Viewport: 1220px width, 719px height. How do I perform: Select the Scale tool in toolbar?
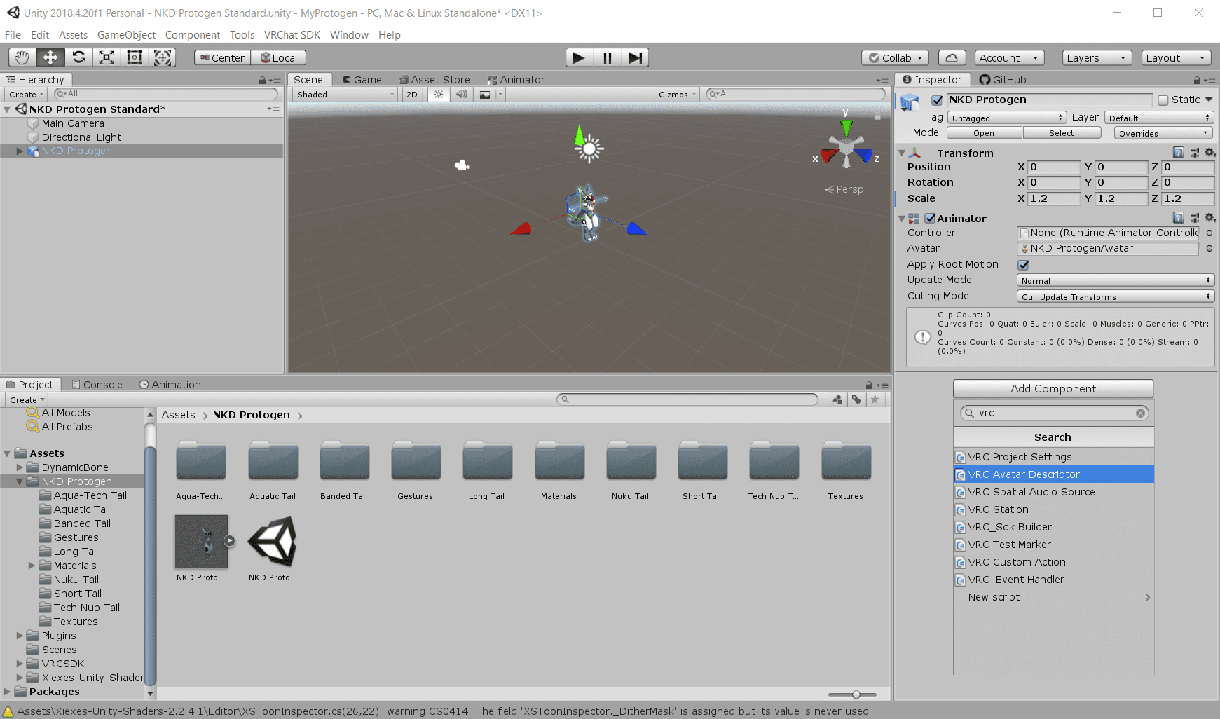point(107,57)
